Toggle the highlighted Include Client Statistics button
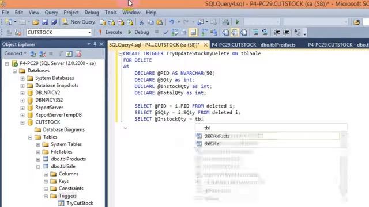 coord(193,32)
